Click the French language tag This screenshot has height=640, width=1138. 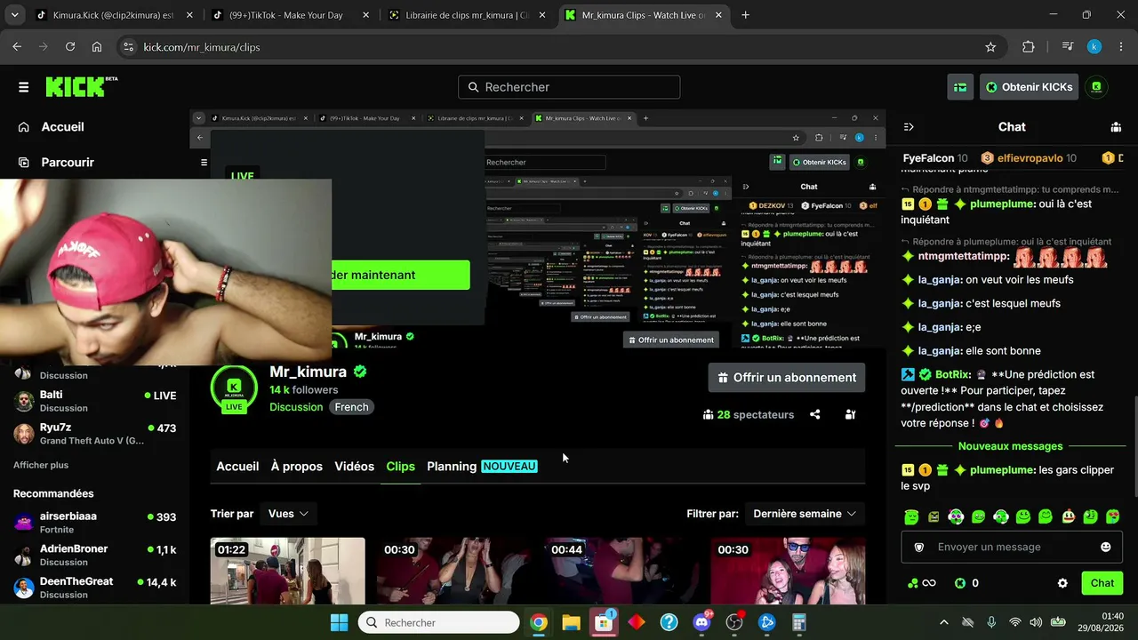click(351, 407)
